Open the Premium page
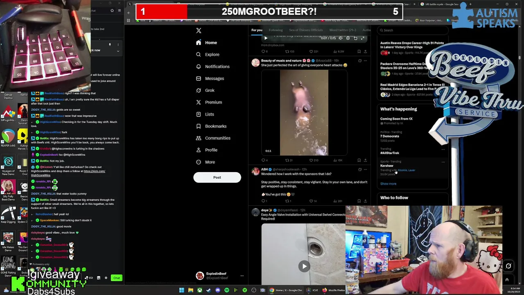The height and width of the screenshot is (295, 524). tap(209, 102)
